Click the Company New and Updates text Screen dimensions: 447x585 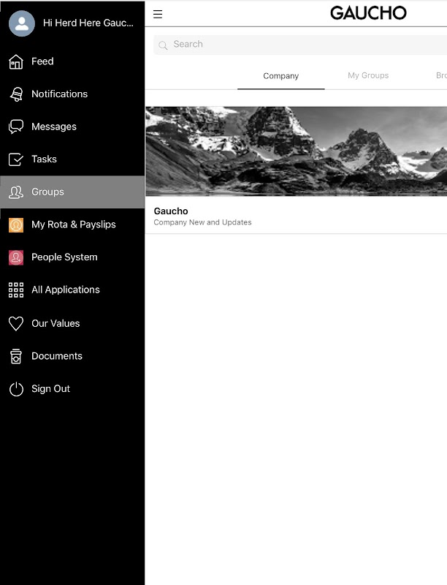pos(202,222)
